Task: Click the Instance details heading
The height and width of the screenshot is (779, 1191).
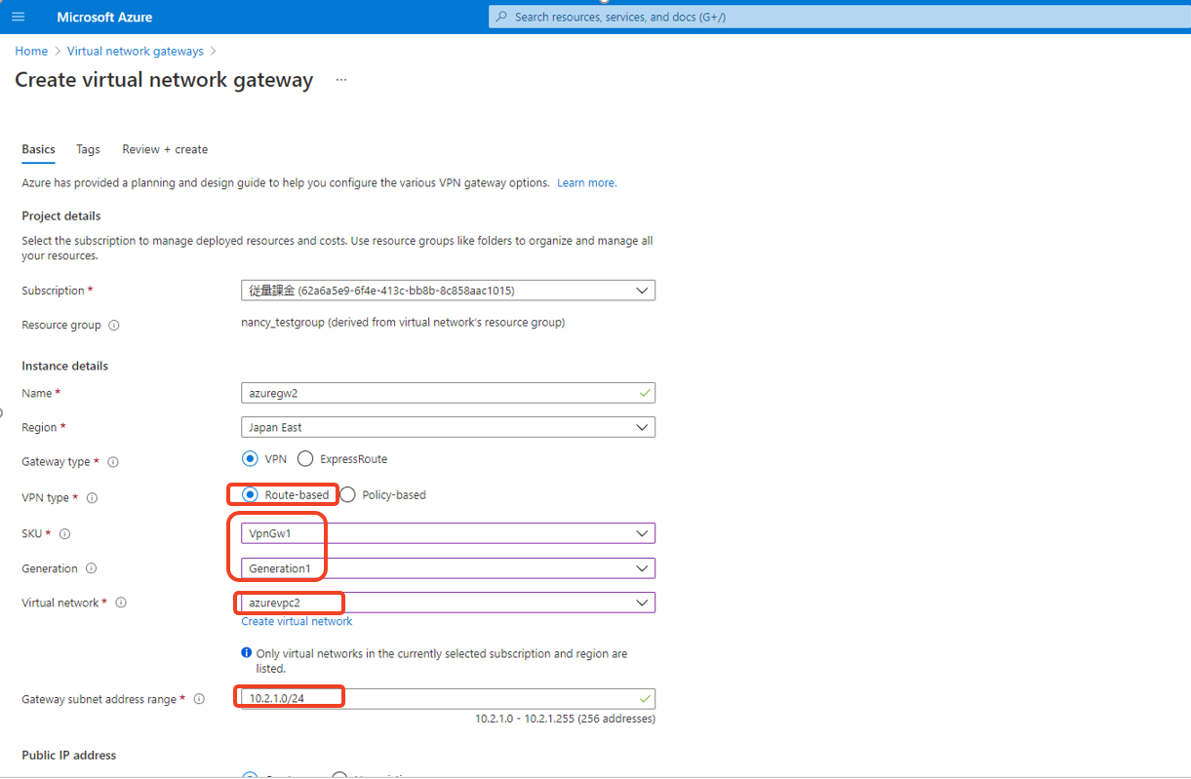Action: click(x=64, y=366)
